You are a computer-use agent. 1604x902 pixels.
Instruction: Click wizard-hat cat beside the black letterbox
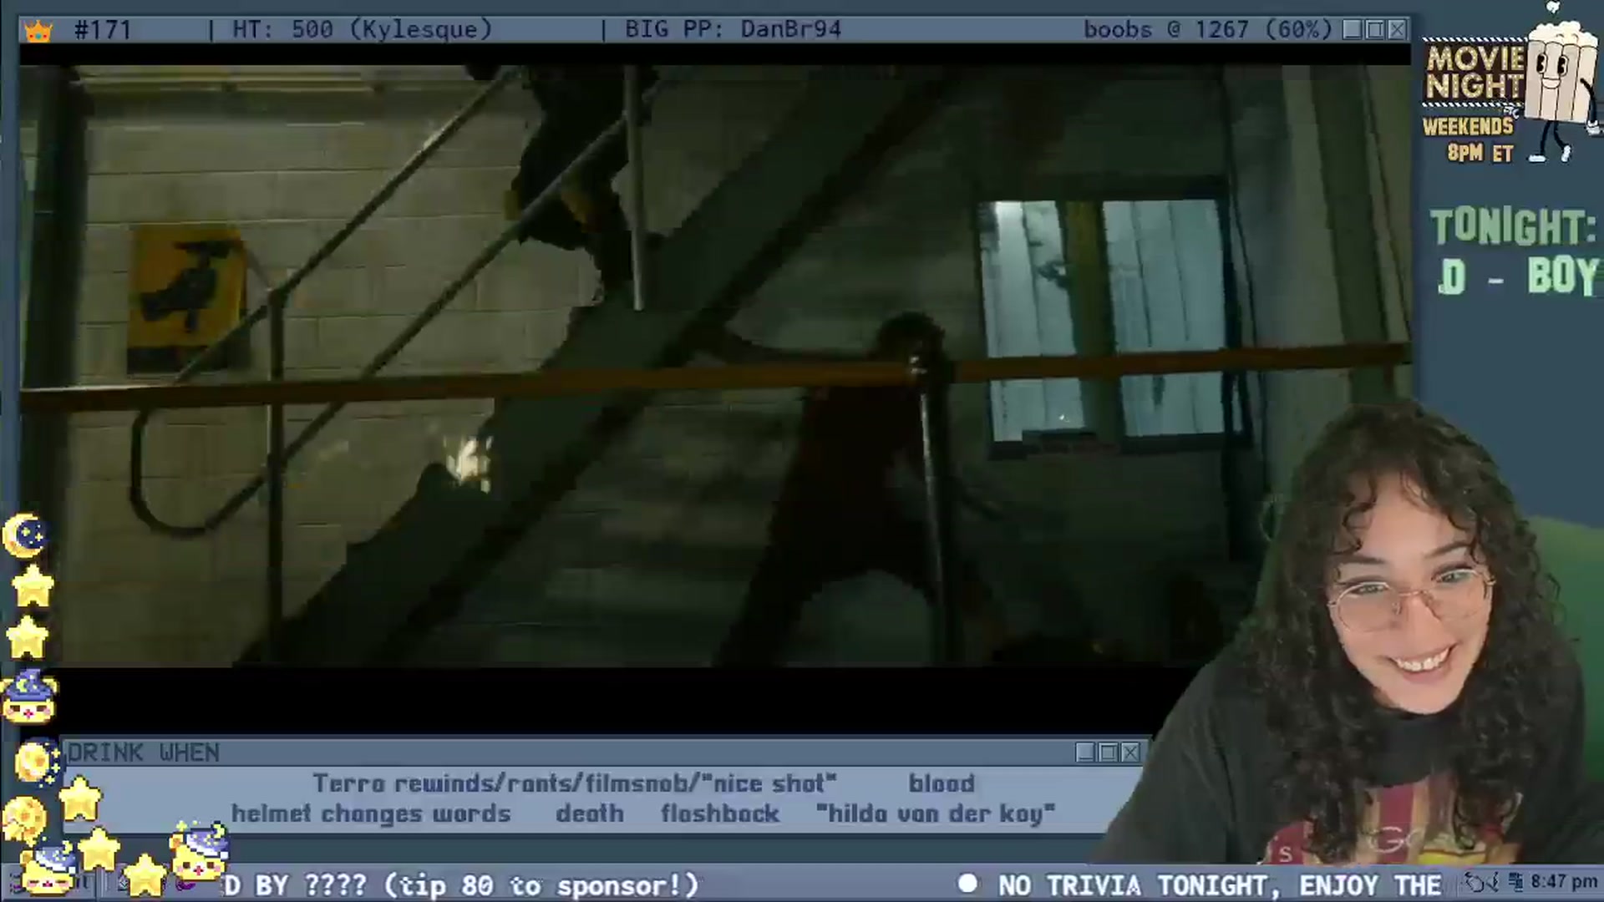coord(30,696)
